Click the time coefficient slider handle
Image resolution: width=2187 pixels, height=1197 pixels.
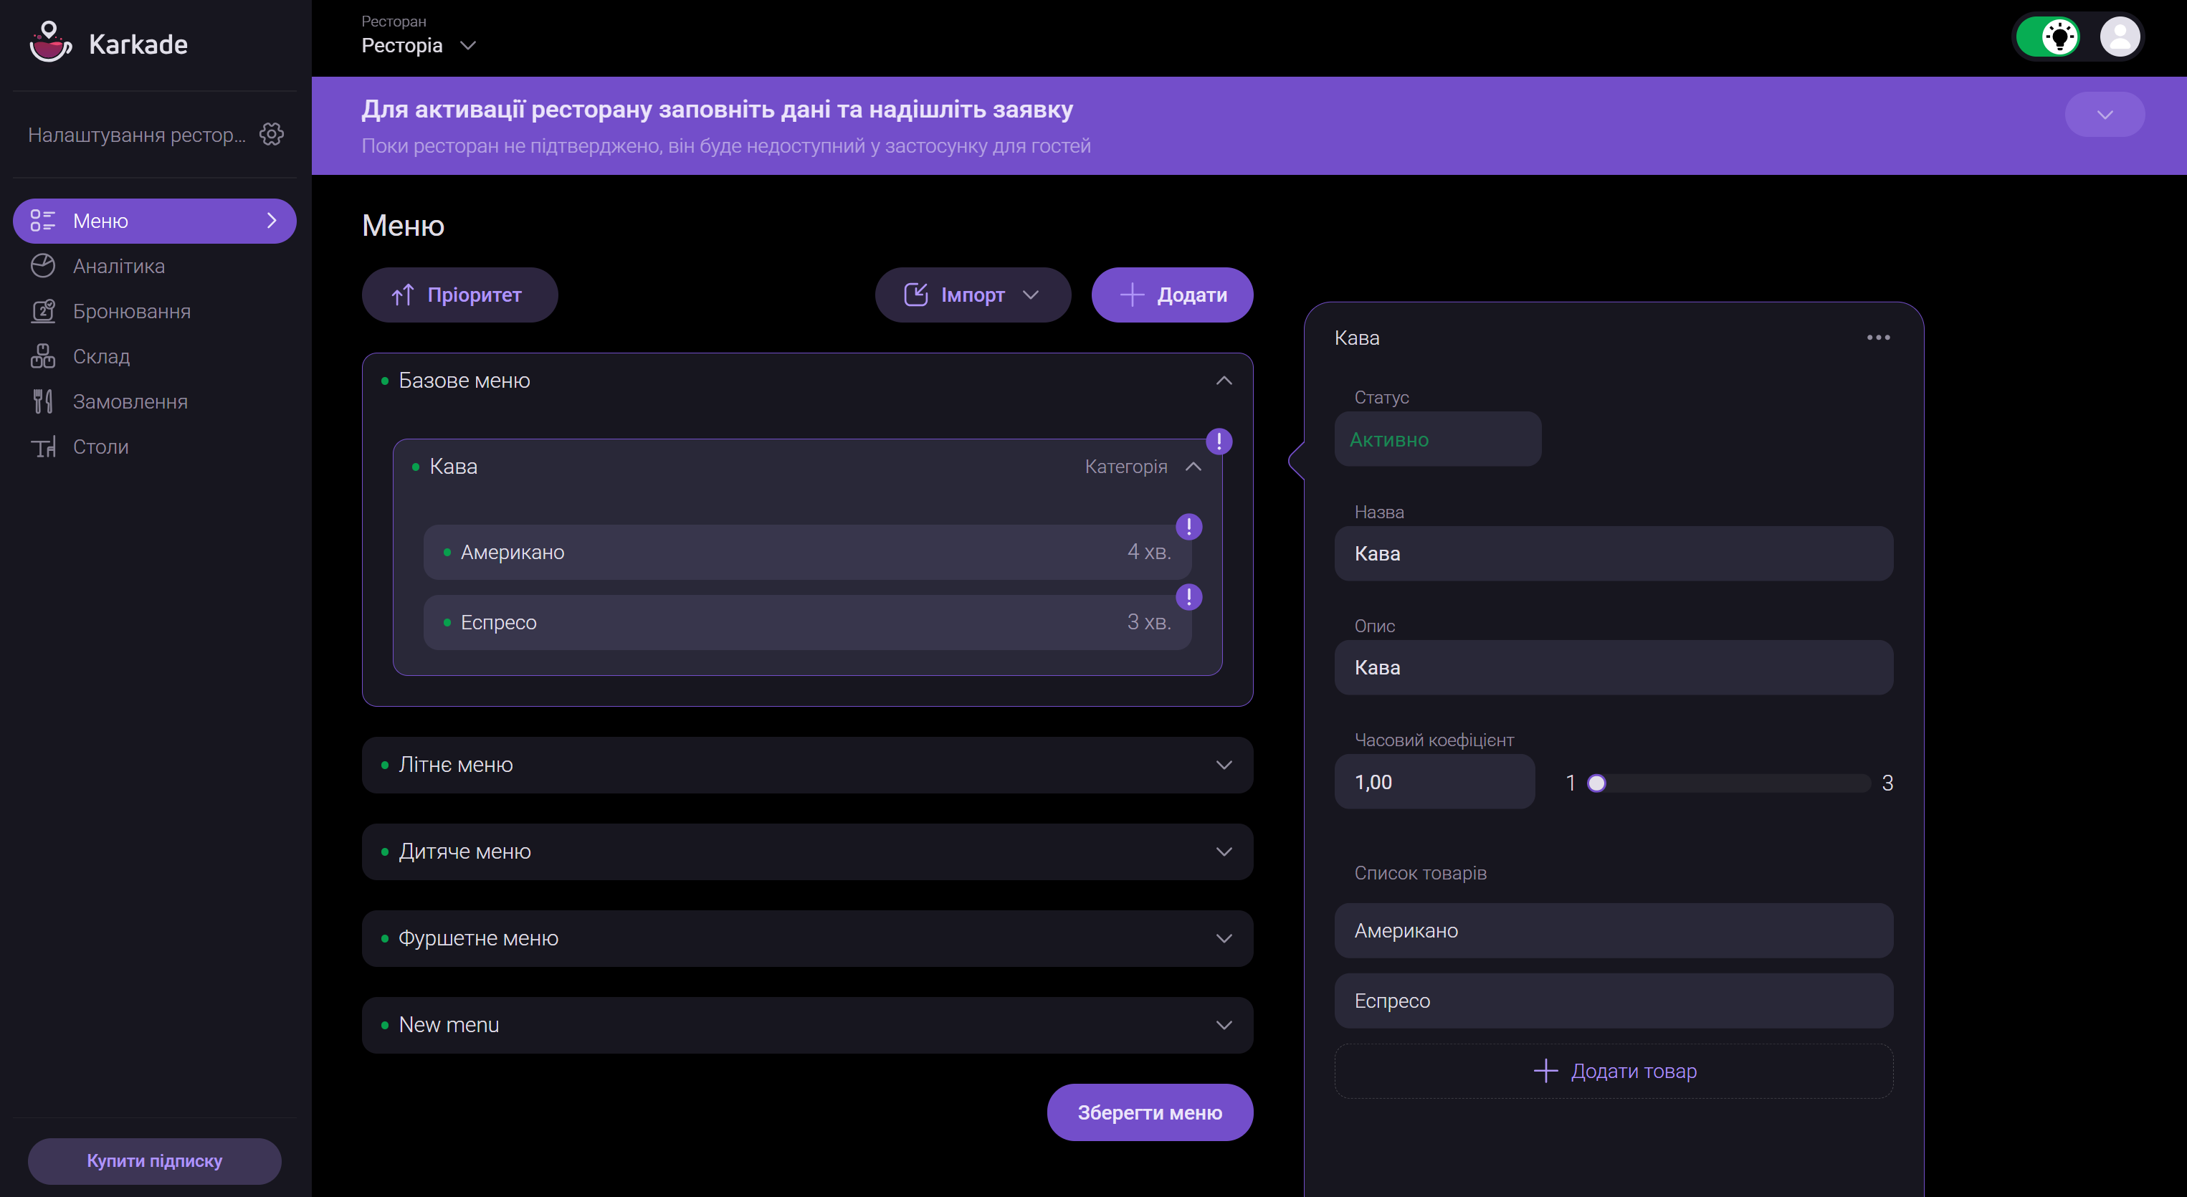1596,783
